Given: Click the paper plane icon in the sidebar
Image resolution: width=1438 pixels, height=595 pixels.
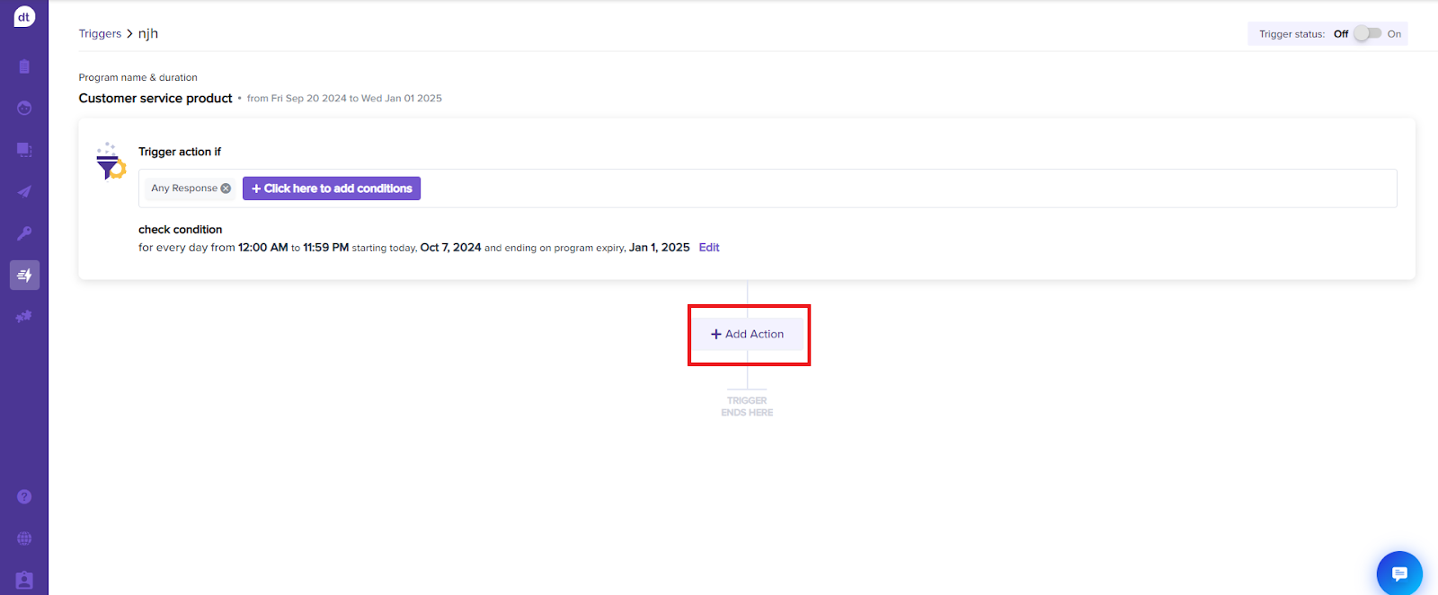Looking at the screenshot, I should (x=24, y=191).
